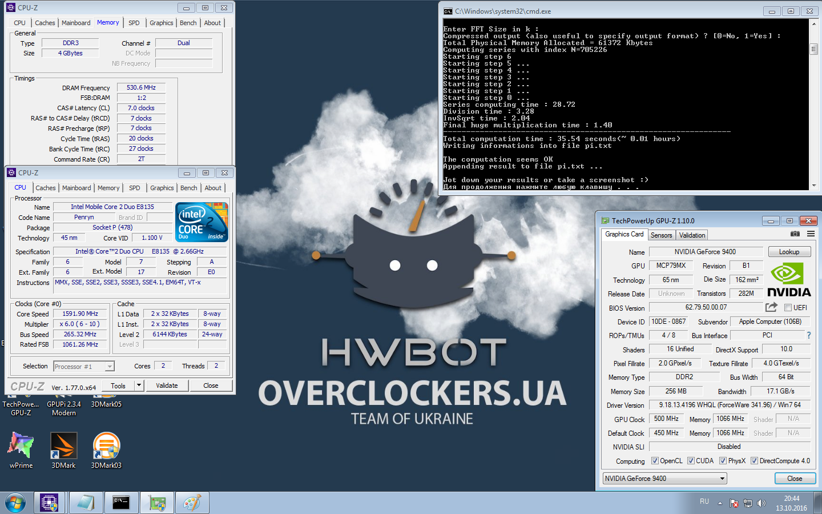This screenshot has height=514, width=822.
Task: Open the Validation tab in GPU-Z
Action: click(692, 235)
